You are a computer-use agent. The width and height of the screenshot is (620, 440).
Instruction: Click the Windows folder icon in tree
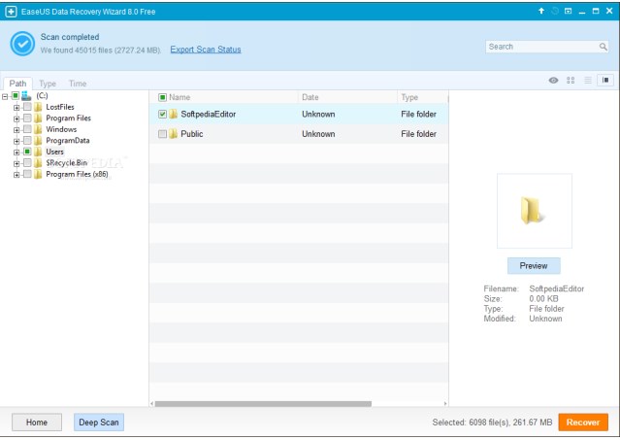tap(39, 129)
